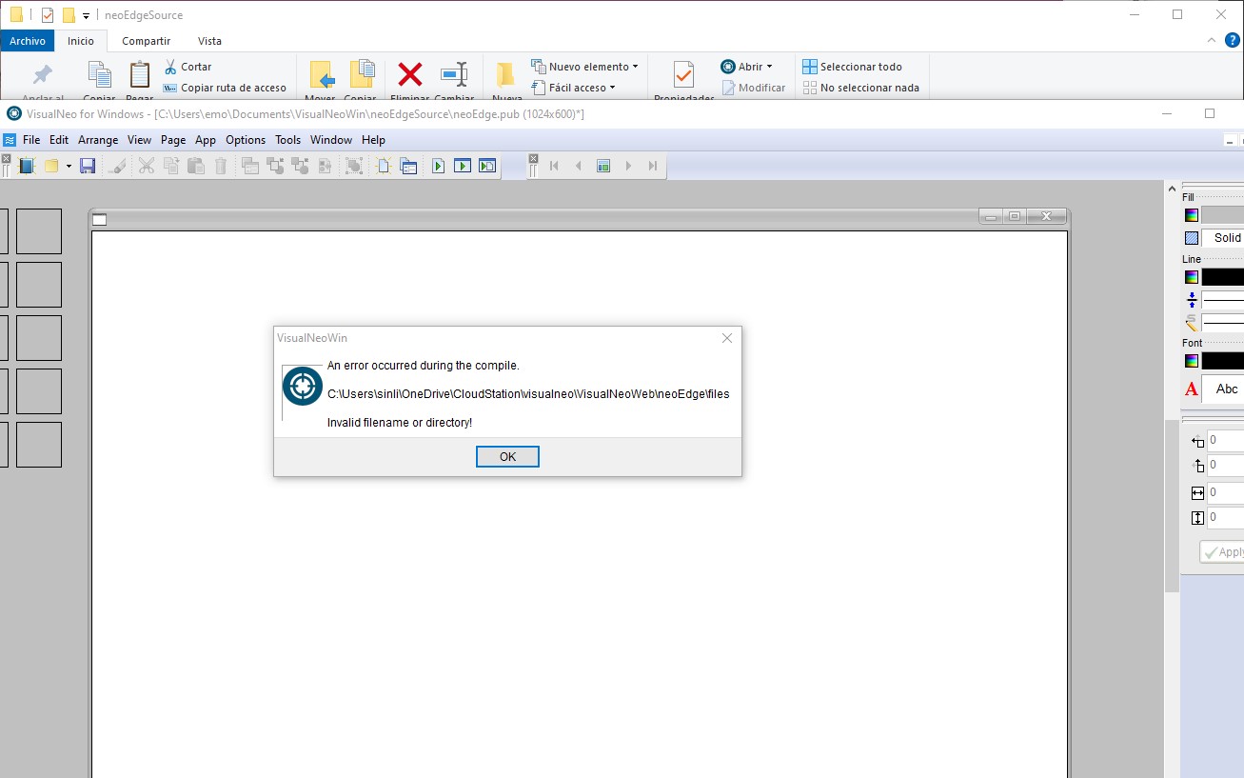
Task: Expand the Abrir dropdown in the ribbon
Action: coord(769,67)
